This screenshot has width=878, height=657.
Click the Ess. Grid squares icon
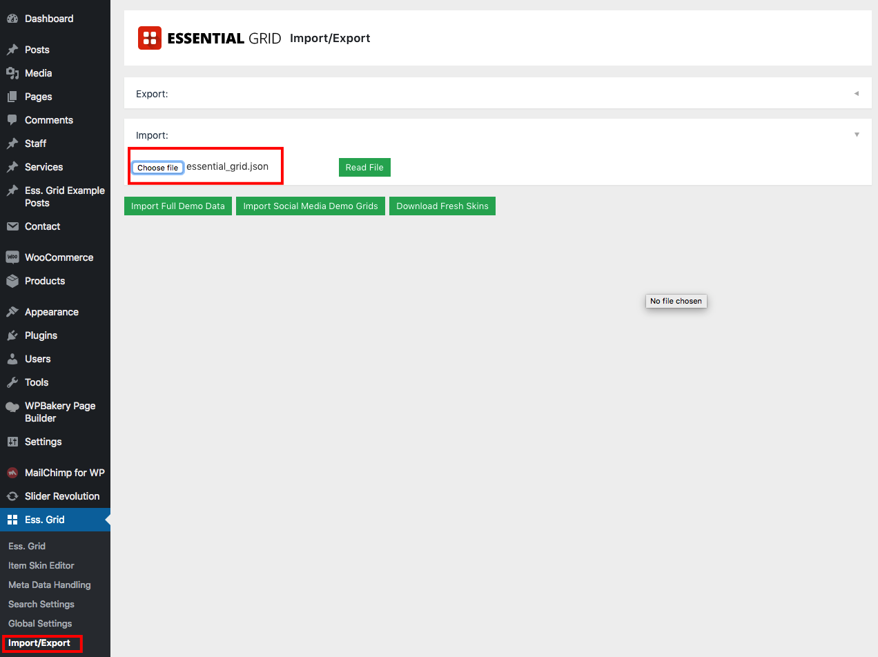pyautogui.click(x=12, y=520)
